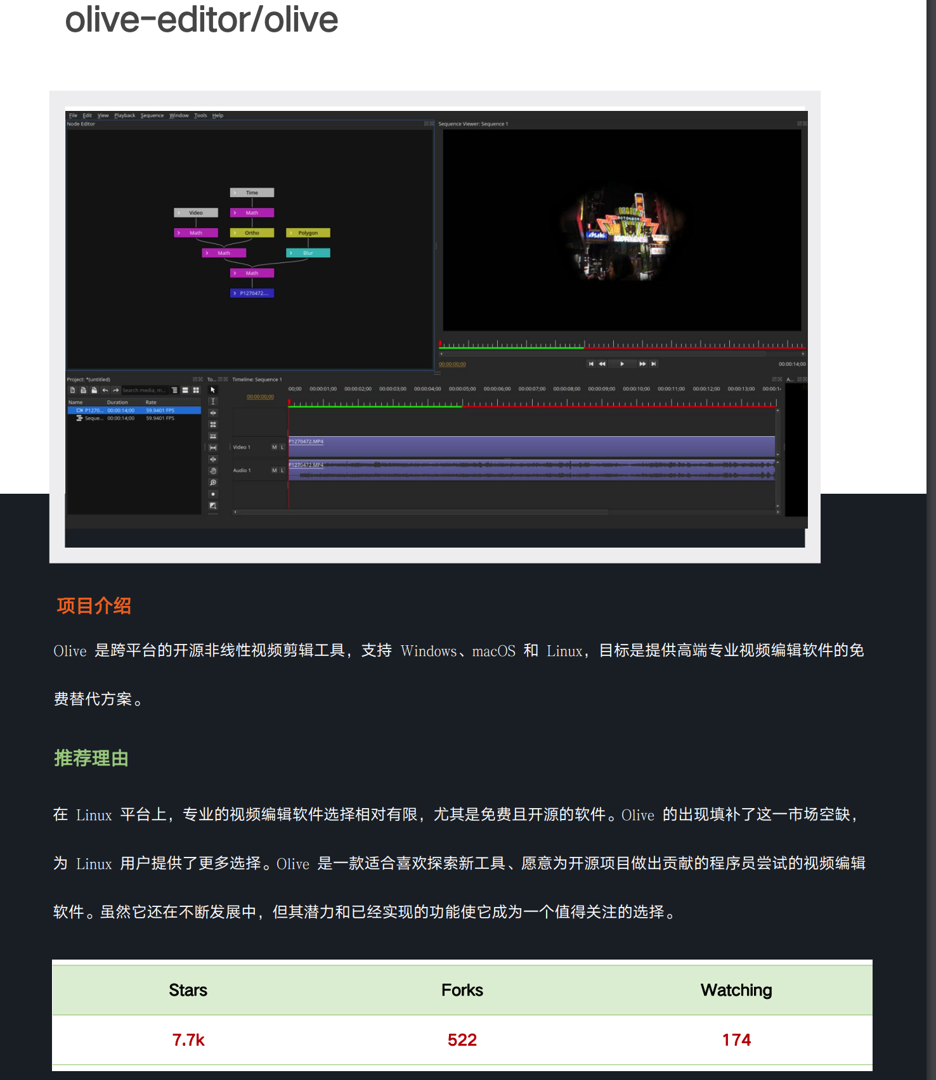This screenshot has height=1080, width=936.
Task: Click the Play button in Sequence Viewer
Action: (622, 364)
